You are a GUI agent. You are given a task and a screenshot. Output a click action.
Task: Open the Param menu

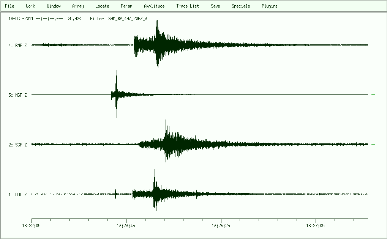126,6
